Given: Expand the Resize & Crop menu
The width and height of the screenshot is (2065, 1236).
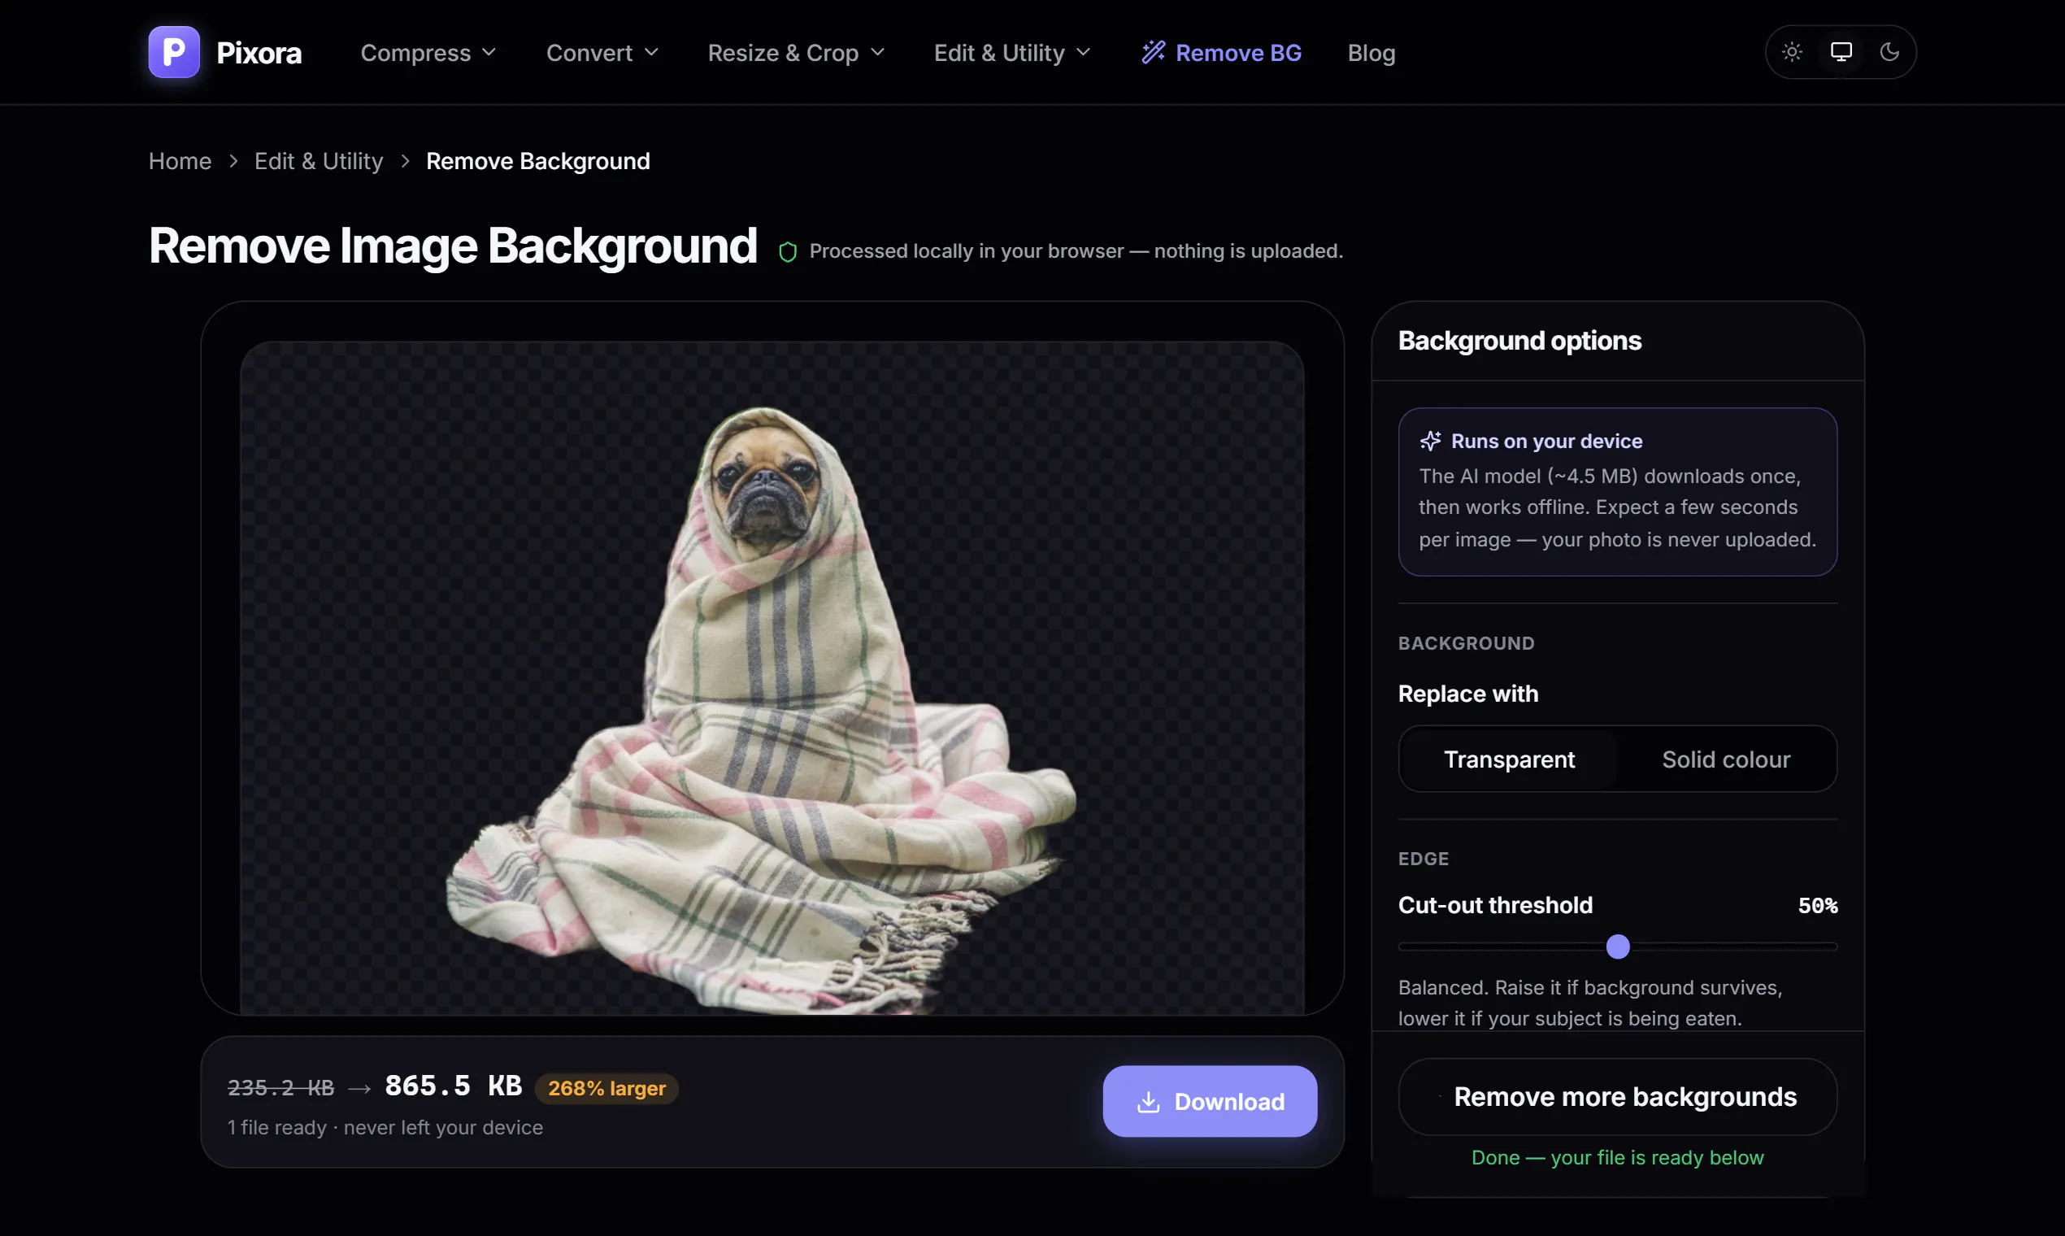Looking at the screenshot, I should (x=796, y=53).
